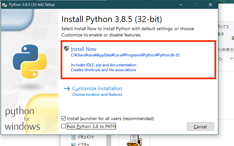Click 'Creates shortcuts and file associations' text

pos(103,70)
